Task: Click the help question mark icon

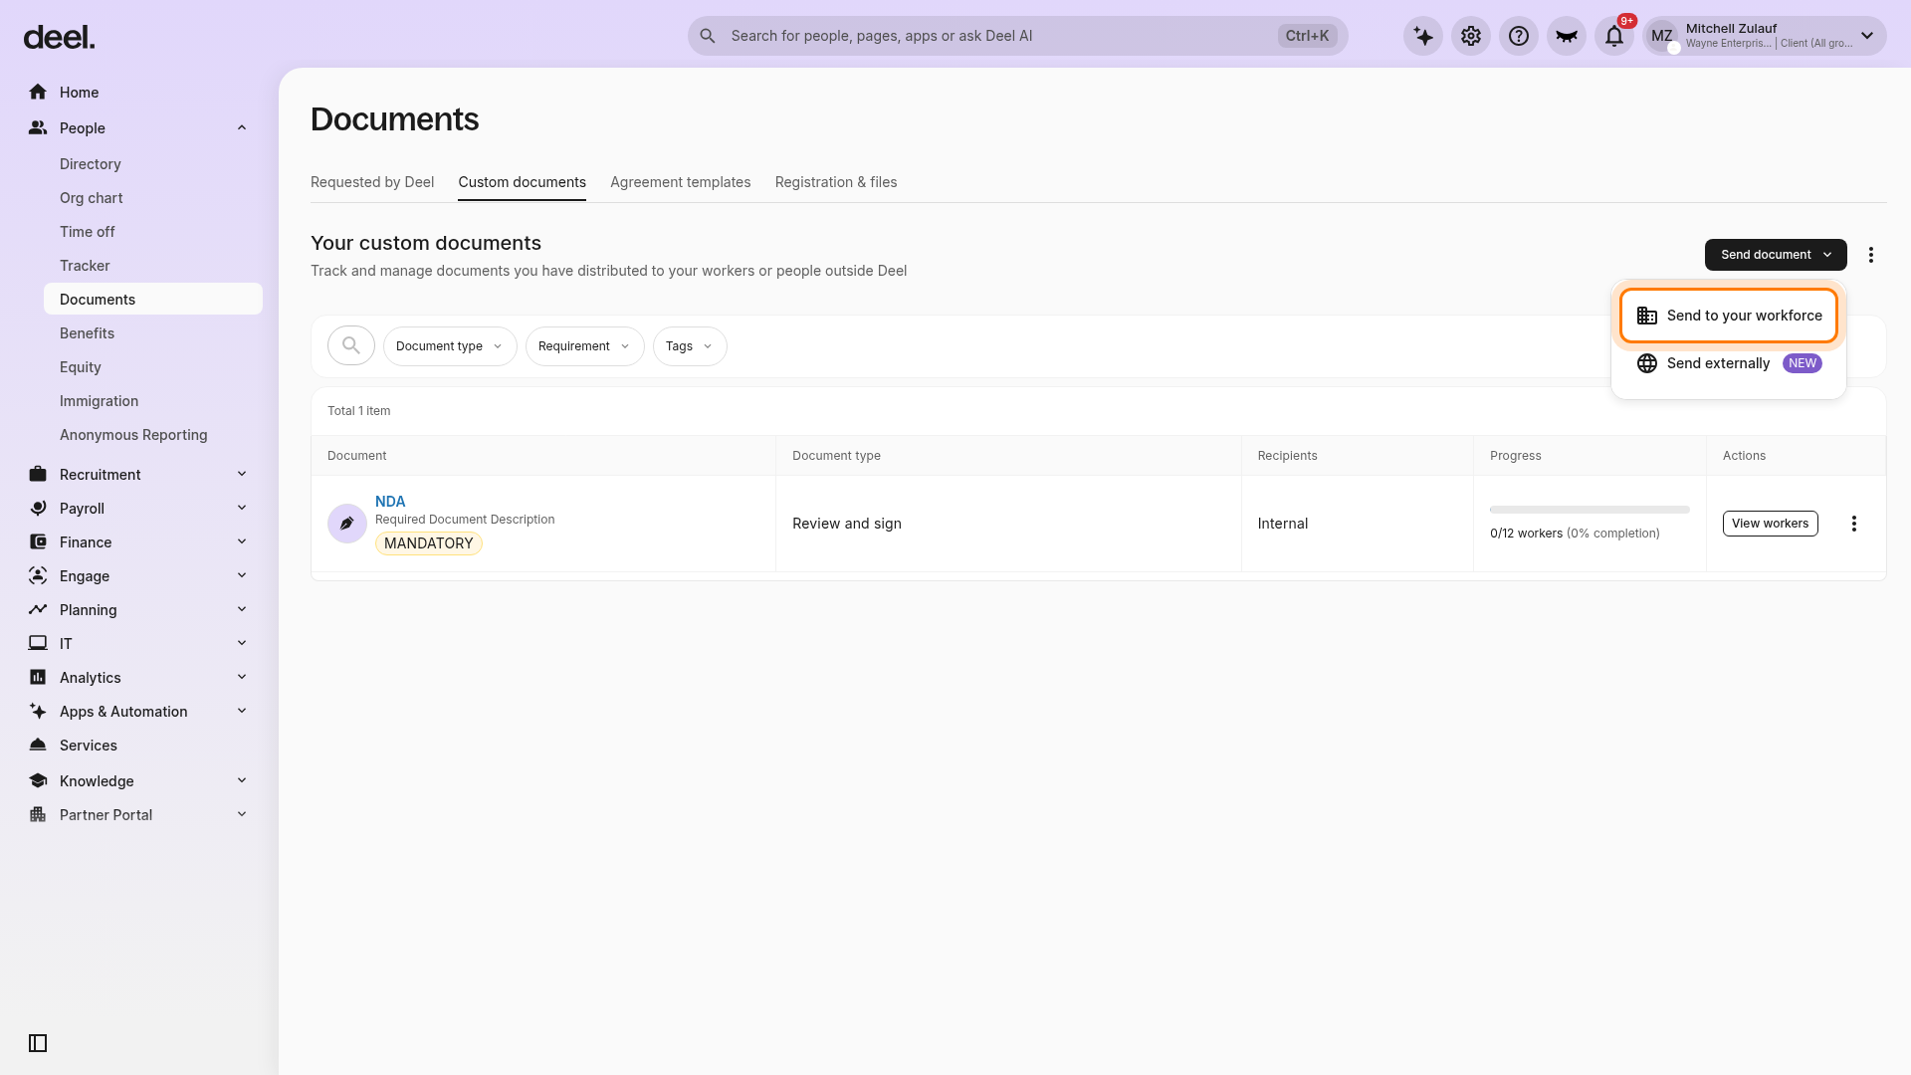Action: pyautogui.click(x=1519, y=37)
